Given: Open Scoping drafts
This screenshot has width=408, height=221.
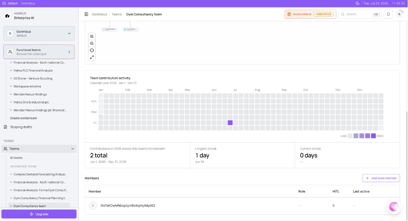Looking at the screenshot, I should pos(21,127).
